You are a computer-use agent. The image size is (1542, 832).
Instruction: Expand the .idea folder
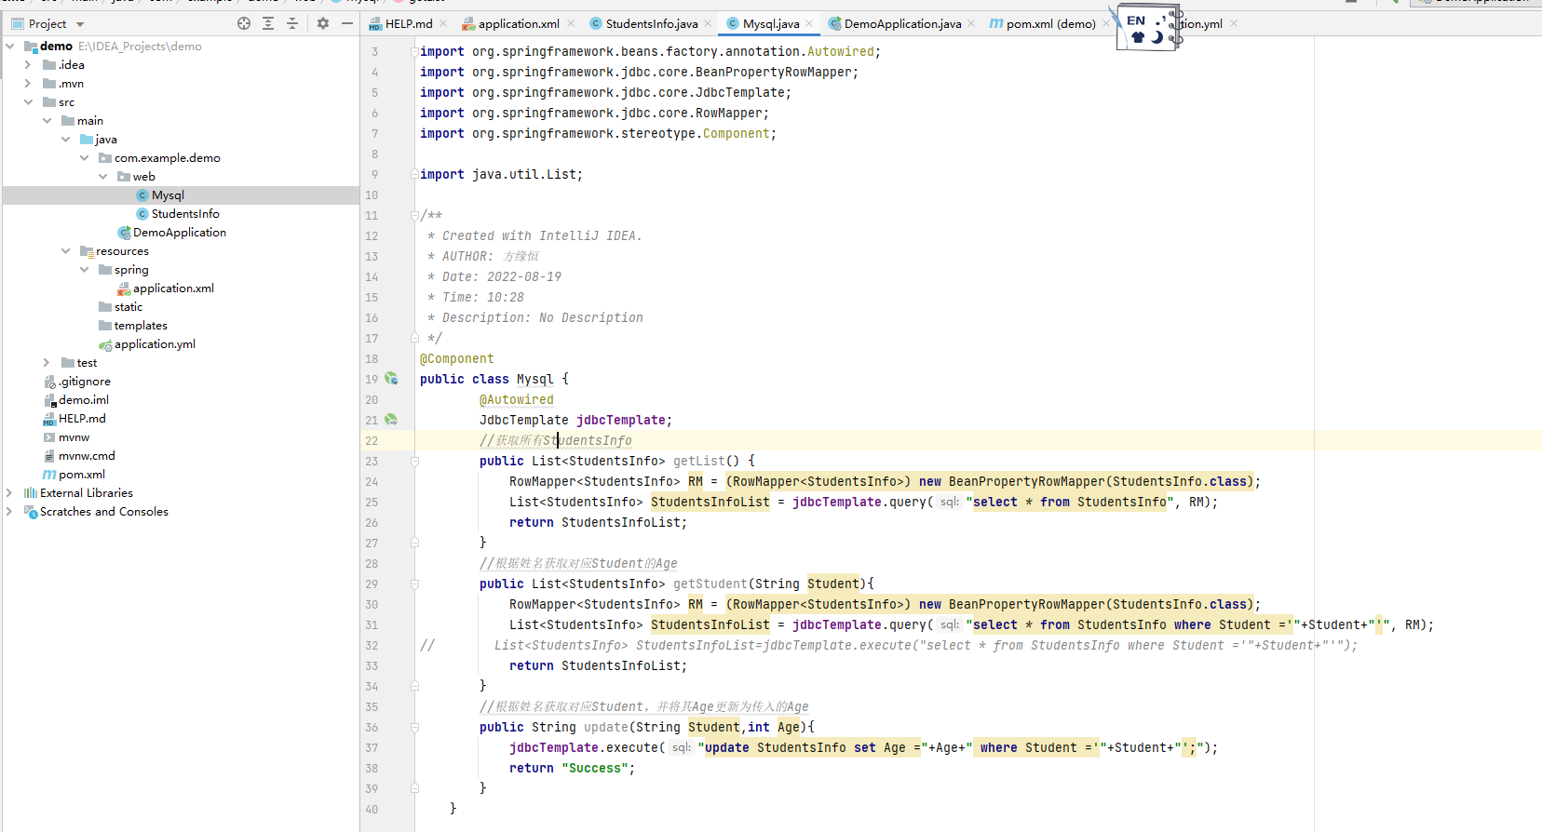pos(28,64)
